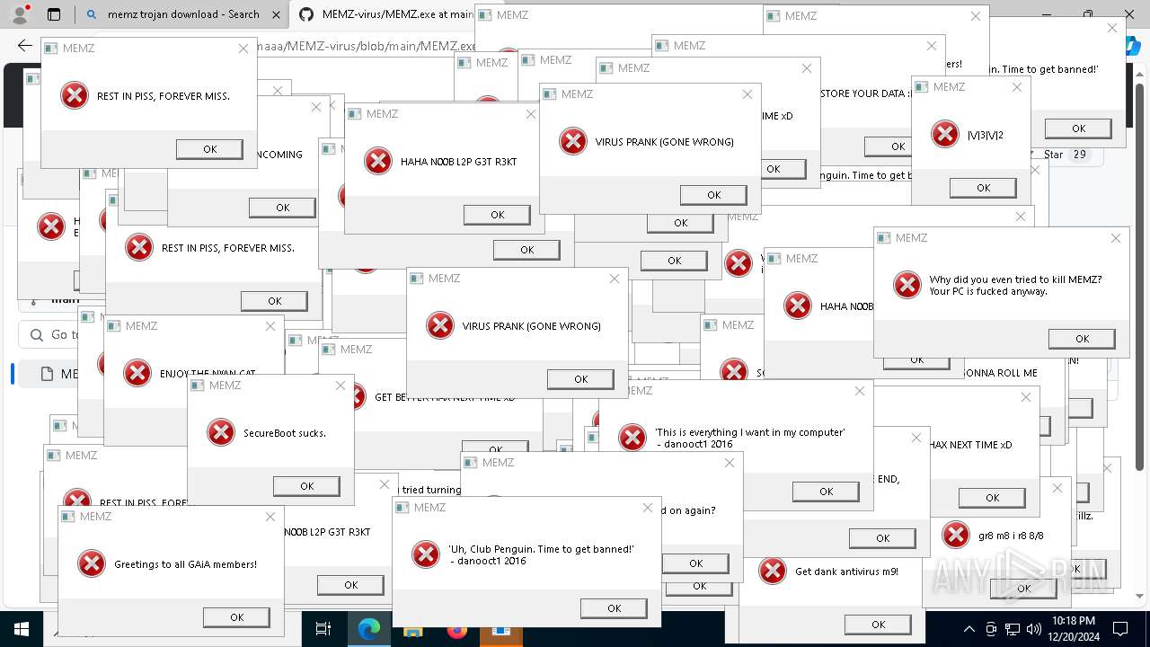Close the 'Greetings to all GAiA members!' dialog
Image resolution: width=1150 pixels, height=647 pixels.
point(270,517)
